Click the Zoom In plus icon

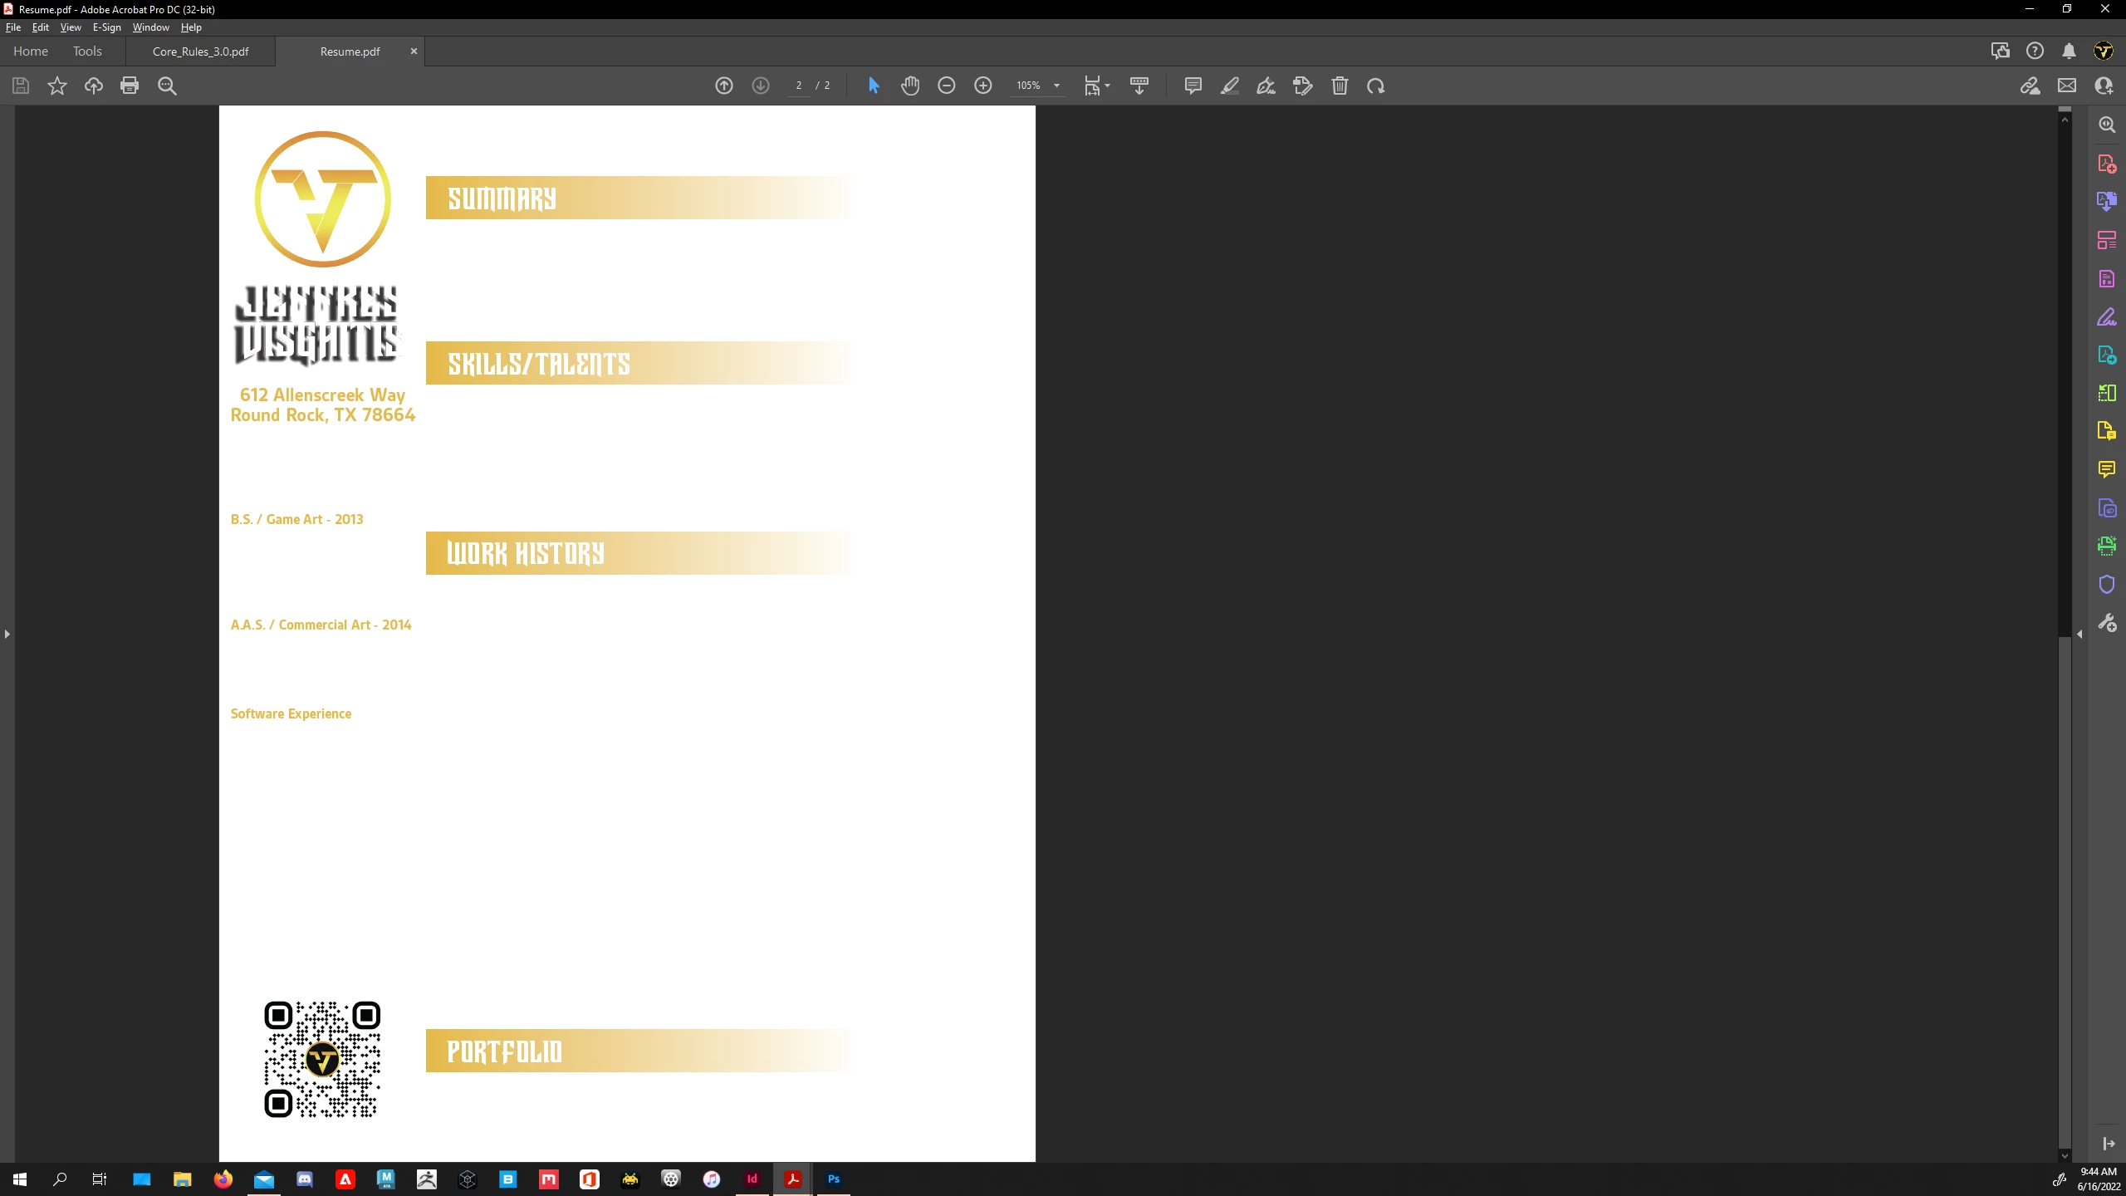pos(983,86)
